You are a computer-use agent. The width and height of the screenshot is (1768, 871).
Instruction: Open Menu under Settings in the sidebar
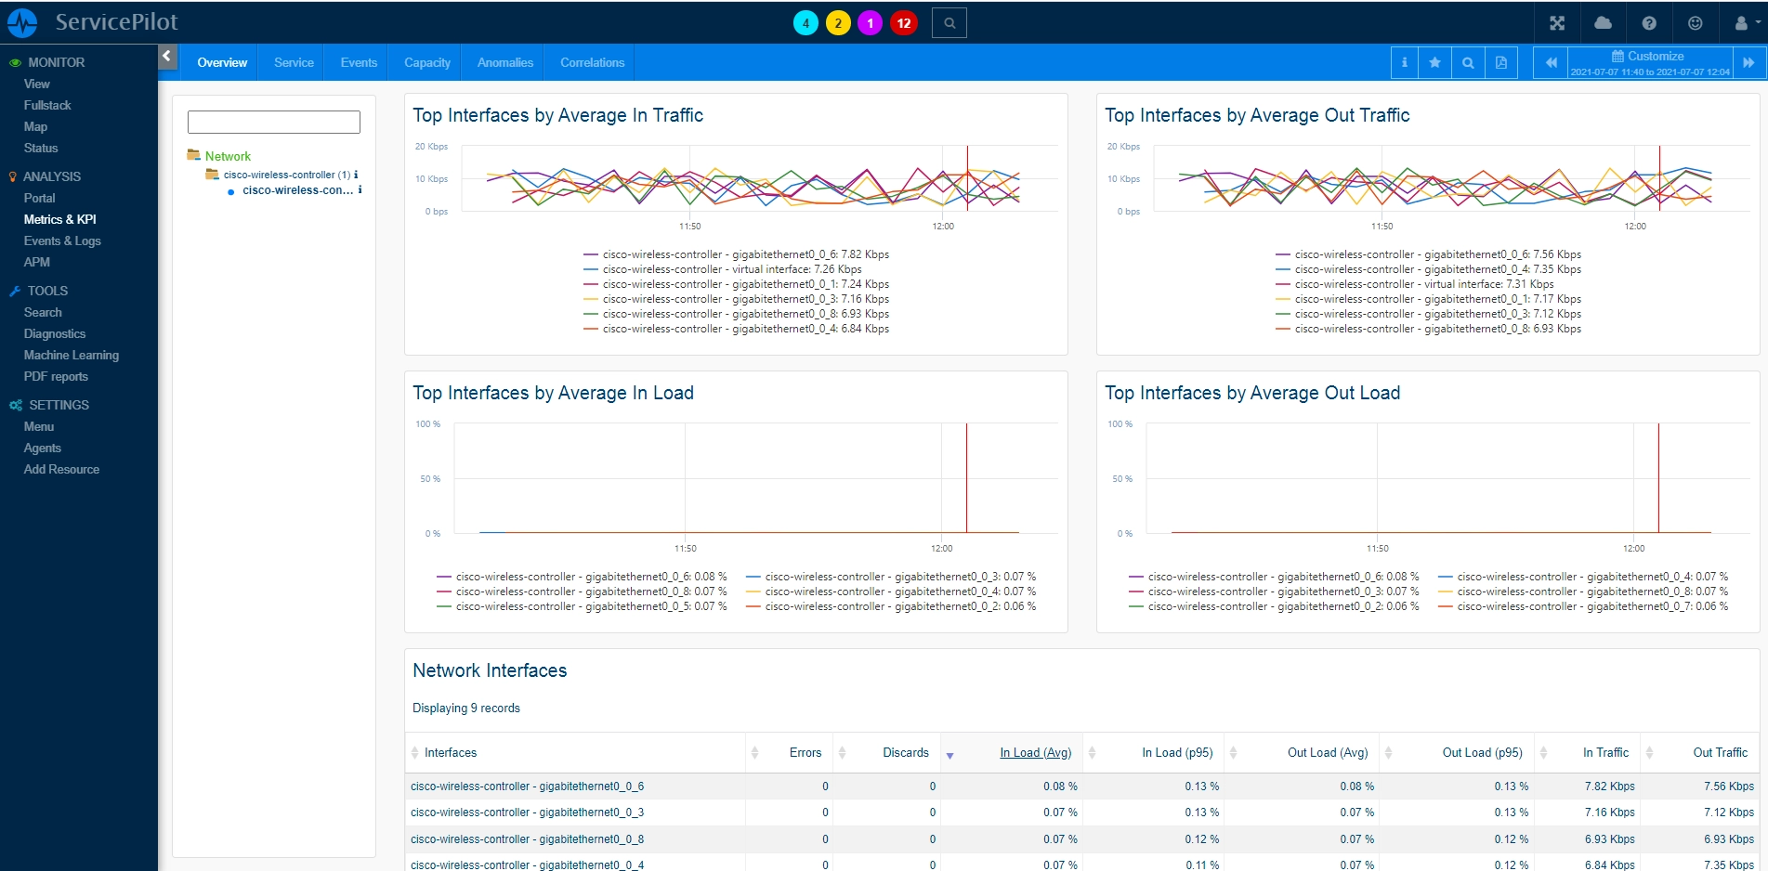pyautogui.click(x=39, y=426)
